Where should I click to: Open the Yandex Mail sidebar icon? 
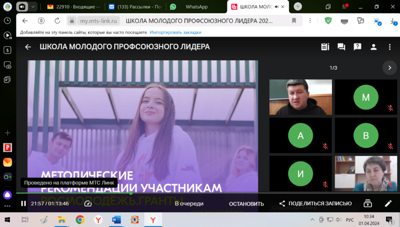coord(7,162)
